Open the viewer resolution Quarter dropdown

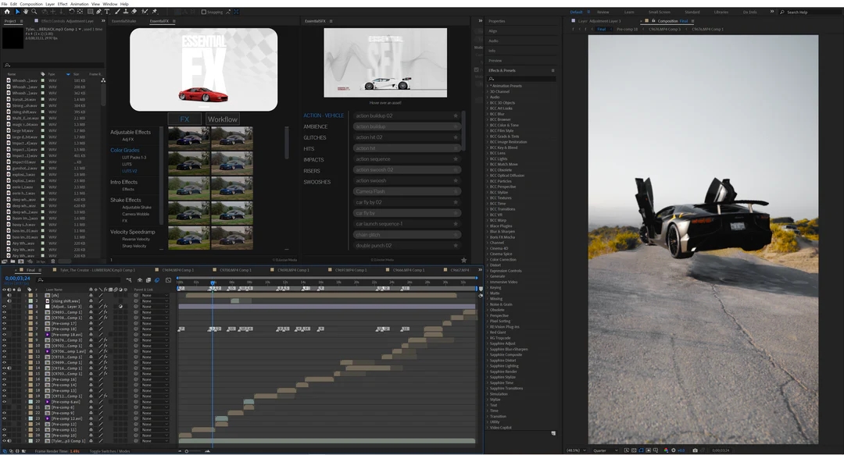click(x=602, y=450)
